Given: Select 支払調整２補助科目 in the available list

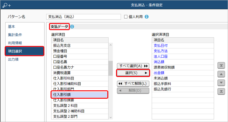Looking at the screenshot, I should point(80,111).
